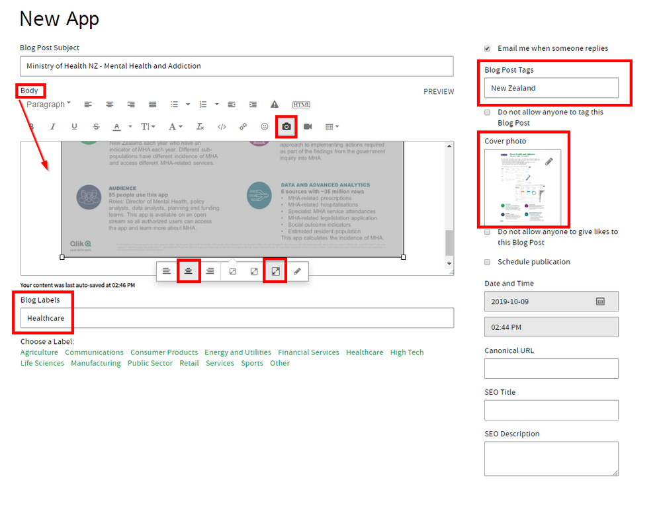This screenshot has width=661, height=519.
Task: Click the Blog Post Subject field
Action: (236, 66)
